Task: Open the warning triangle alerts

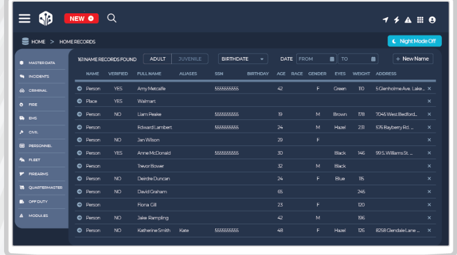Action: coord(408,20)
